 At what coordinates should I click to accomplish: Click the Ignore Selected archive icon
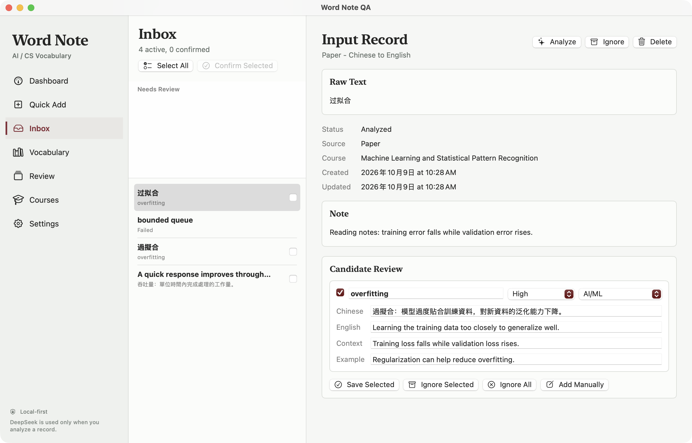point(412,385)
